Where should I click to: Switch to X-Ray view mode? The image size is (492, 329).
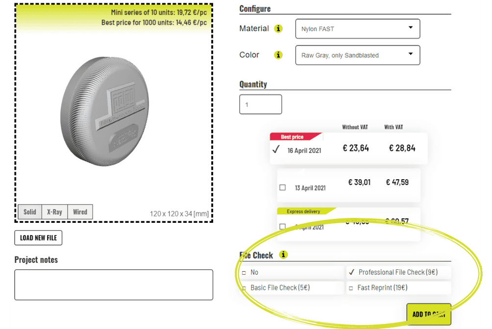pyautogui.click(x=54, y=211)
